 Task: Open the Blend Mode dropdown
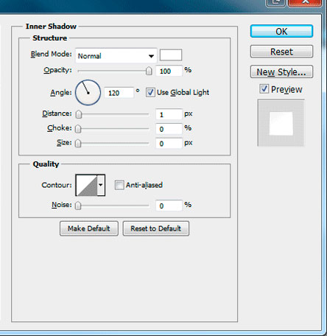point(116,56)
